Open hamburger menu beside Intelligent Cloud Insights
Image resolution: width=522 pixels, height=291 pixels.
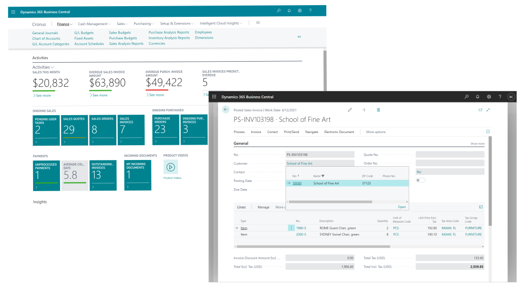(258, 22)
